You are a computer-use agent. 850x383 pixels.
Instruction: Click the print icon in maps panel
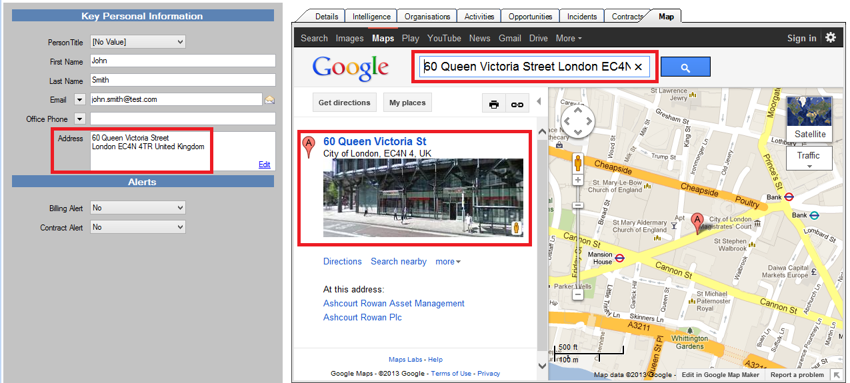(x=494, y=103)
